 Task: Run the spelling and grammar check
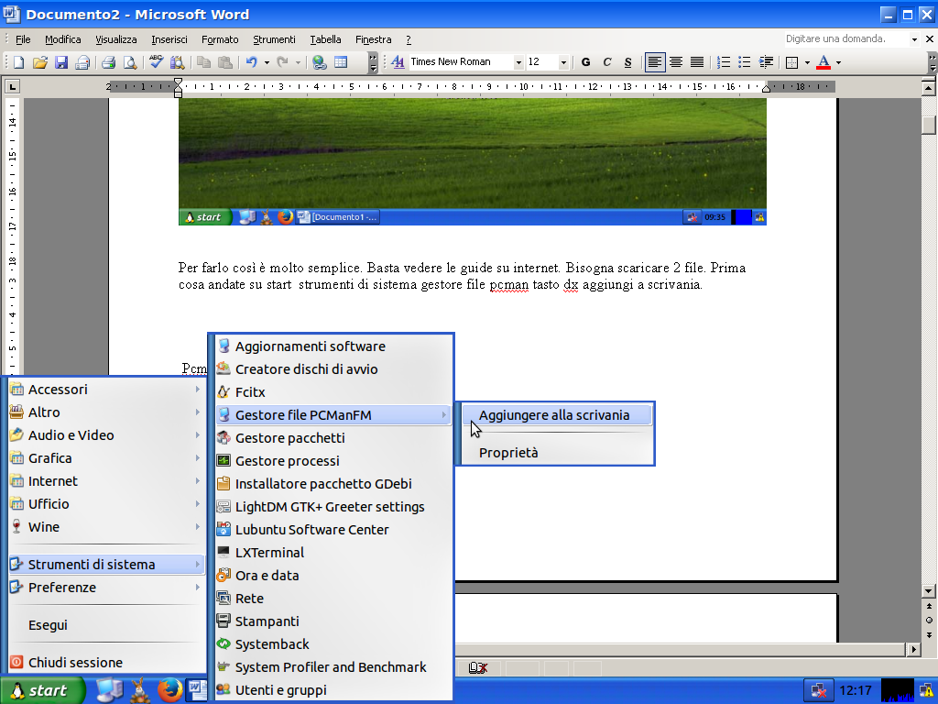(x=156, y=62)
